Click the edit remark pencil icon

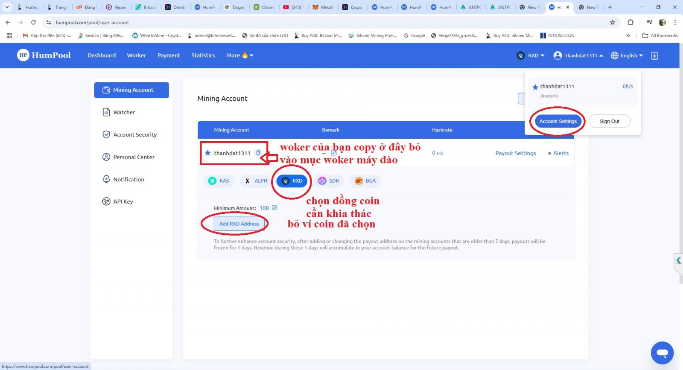coord(334,153)
